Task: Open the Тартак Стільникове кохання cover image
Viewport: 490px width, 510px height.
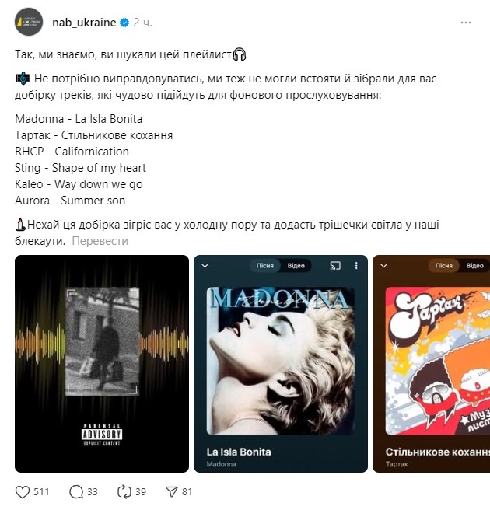Action: [x=438, y=361]
